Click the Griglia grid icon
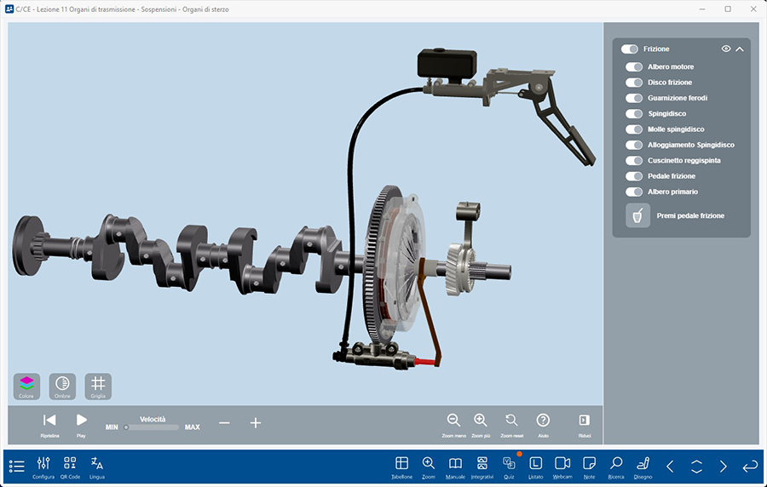Viewport: 767px width, 487px height. pyautogui.click(x=98, y=384)
